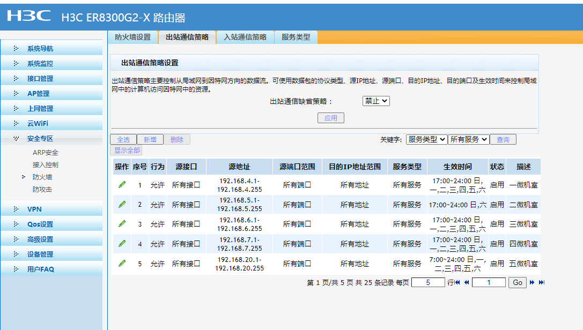
Task: Open the 所有服务 filter dropdown
Action: click(468, 139)
